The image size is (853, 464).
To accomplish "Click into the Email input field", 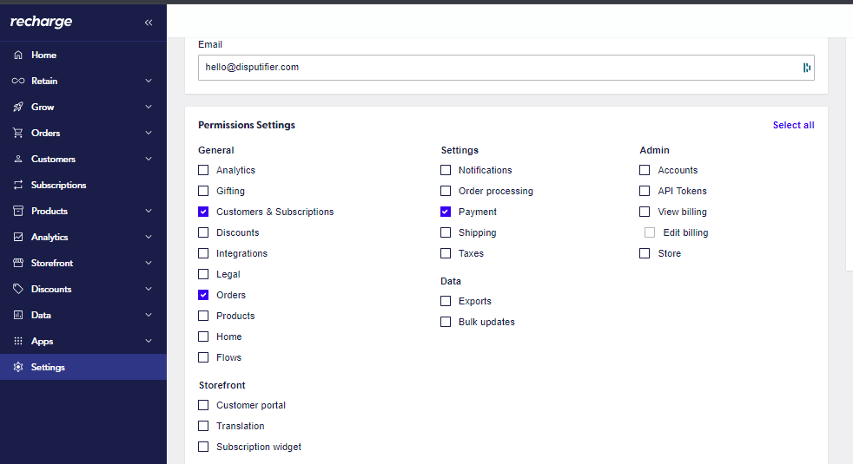I will click(x=506, y=68).
